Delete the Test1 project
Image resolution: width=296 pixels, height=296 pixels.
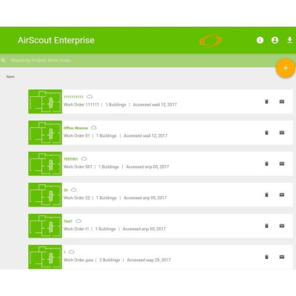[266, 226]
